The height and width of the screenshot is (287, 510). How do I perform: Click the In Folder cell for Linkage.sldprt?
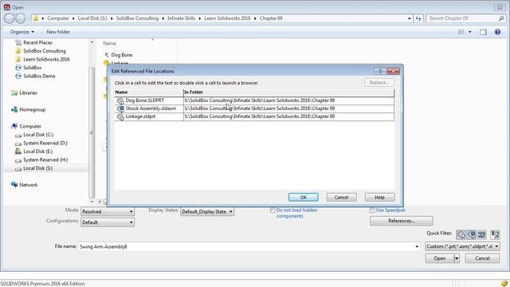(x=288, y=116)
